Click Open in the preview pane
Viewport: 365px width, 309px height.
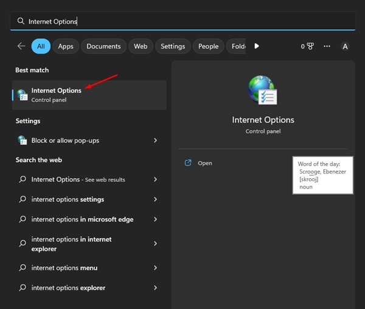point(204,163)
